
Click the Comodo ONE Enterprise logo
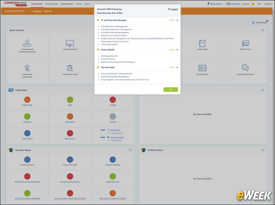15,4
